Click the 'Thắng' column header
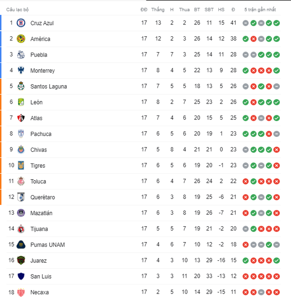The image size is (291, 300). [158, 9]
